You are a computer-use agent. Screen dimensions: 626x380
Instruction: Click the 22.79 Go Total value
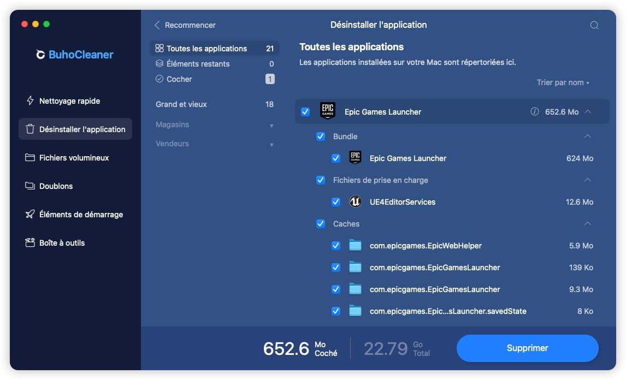[397, 348]
